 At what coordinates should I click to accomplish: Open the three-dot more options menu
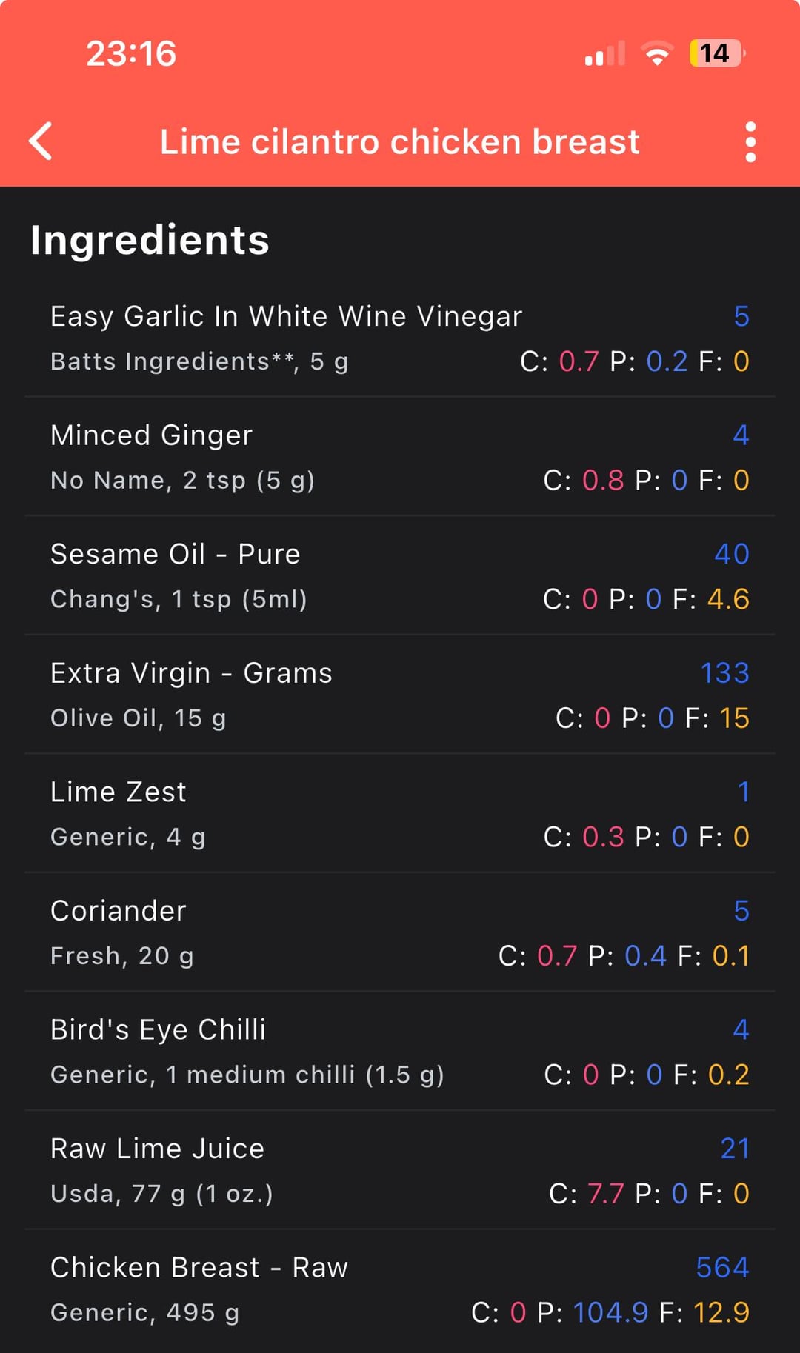tap(750, 141)
